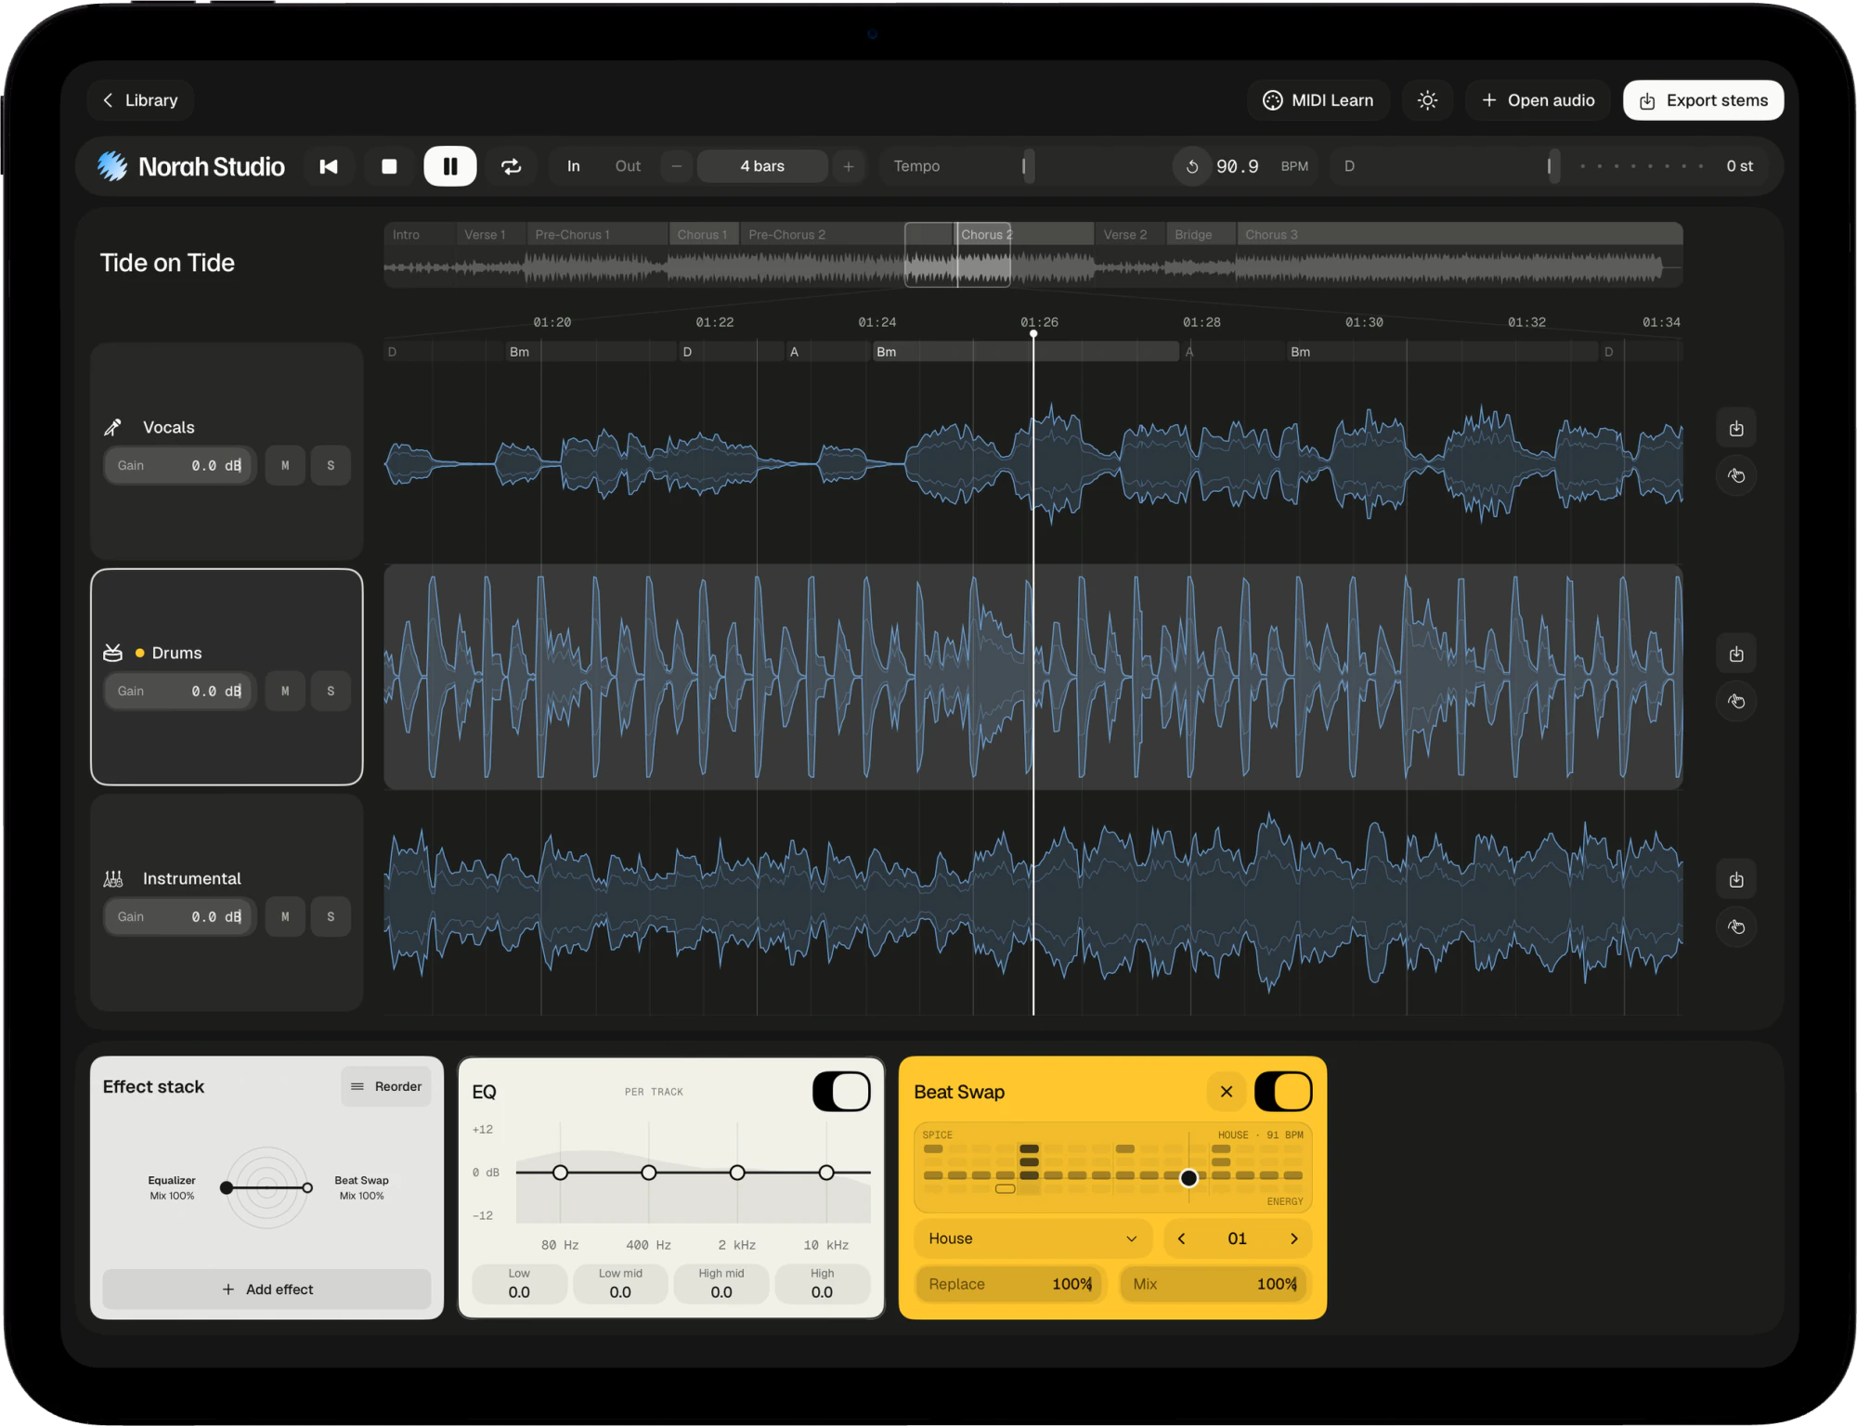
Task: Turn off the EQ effect switch
Action: [841, 1092]
